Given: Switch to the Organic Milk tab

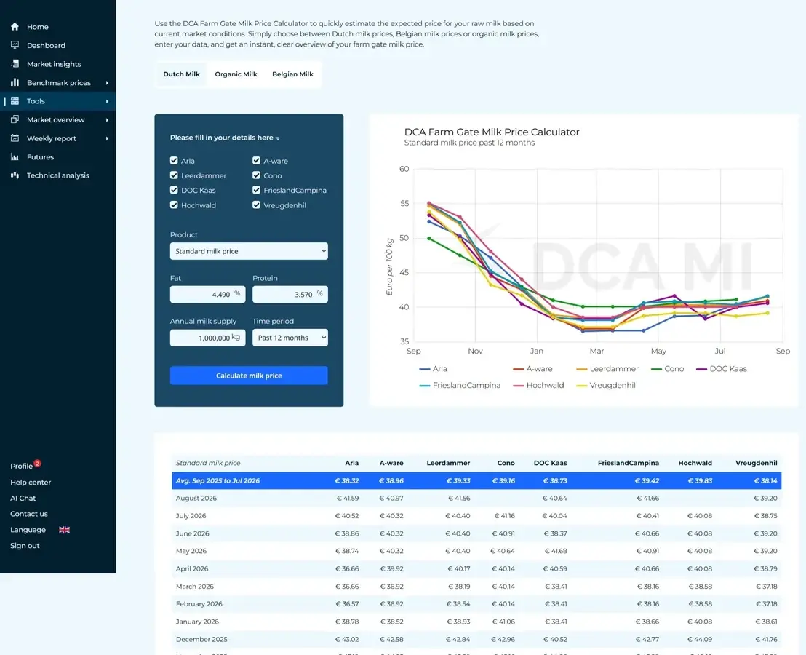Looking at the screenshot, I should [236, 74].
